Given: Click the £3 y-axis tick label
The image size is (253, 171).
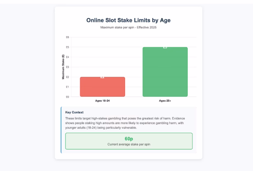Looking at the screenshot, I should point(68,67).
